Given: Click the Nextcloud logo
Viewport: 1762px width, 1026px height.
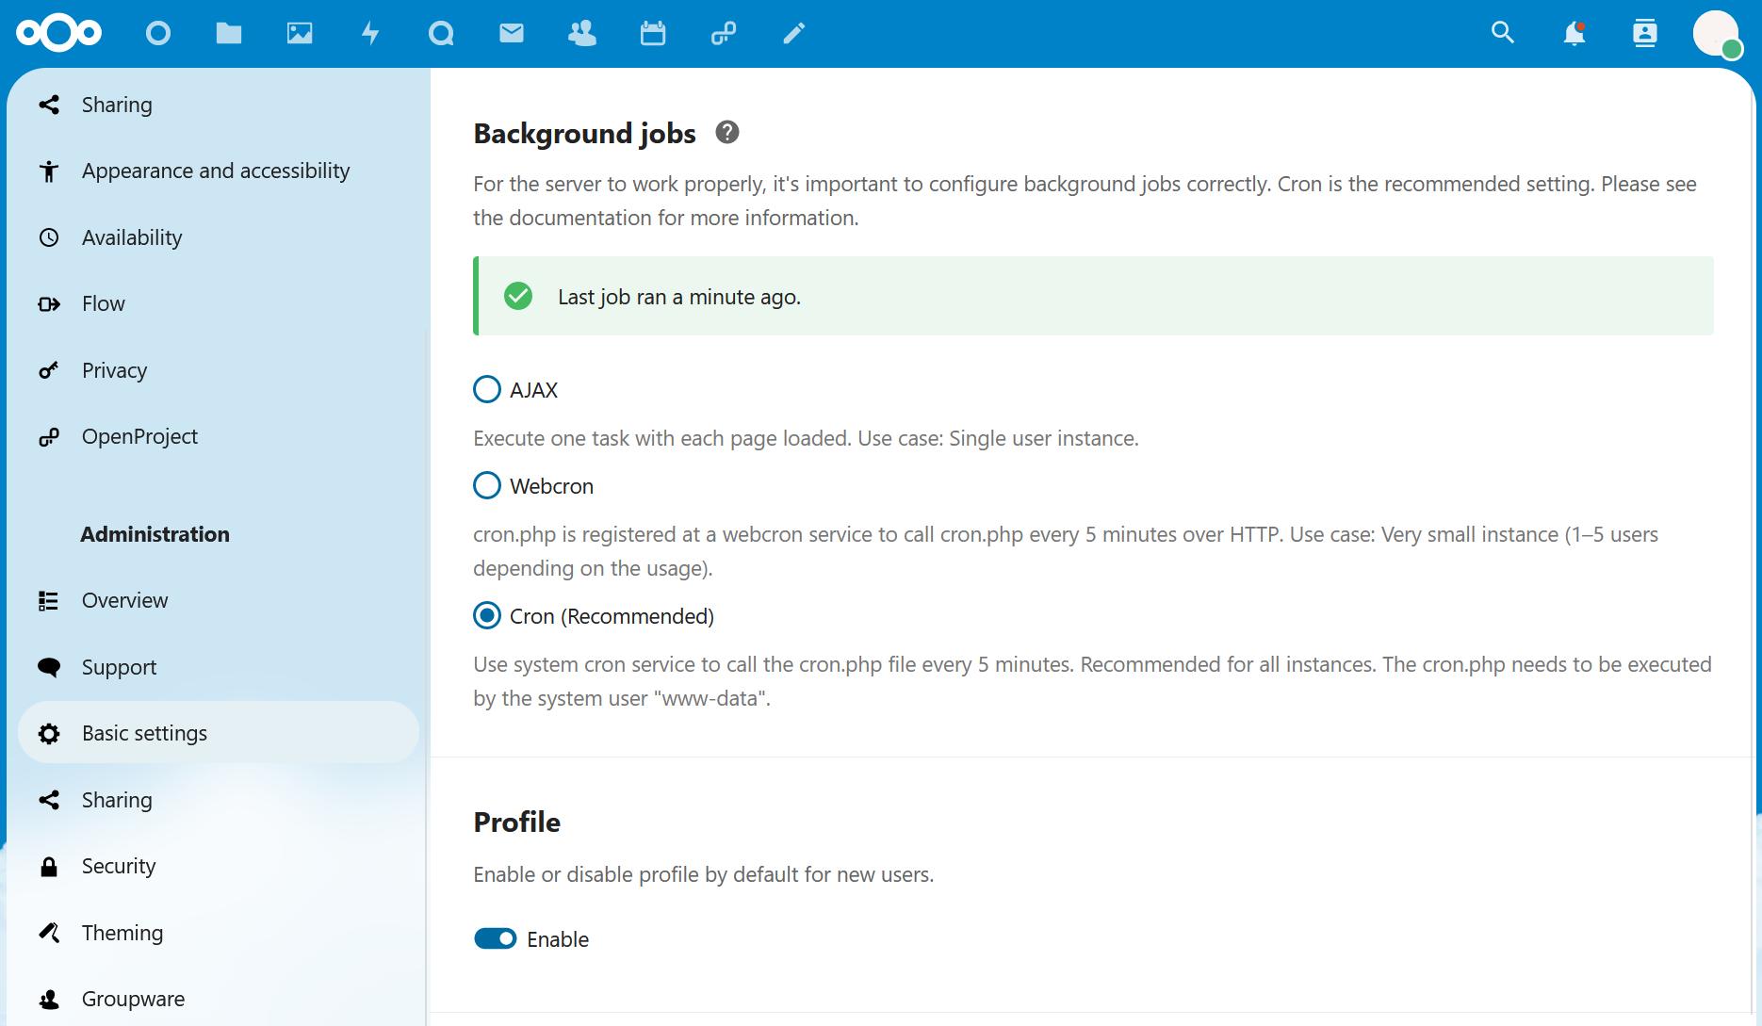Looking at the screenshot, I should [x=58, y=33].
